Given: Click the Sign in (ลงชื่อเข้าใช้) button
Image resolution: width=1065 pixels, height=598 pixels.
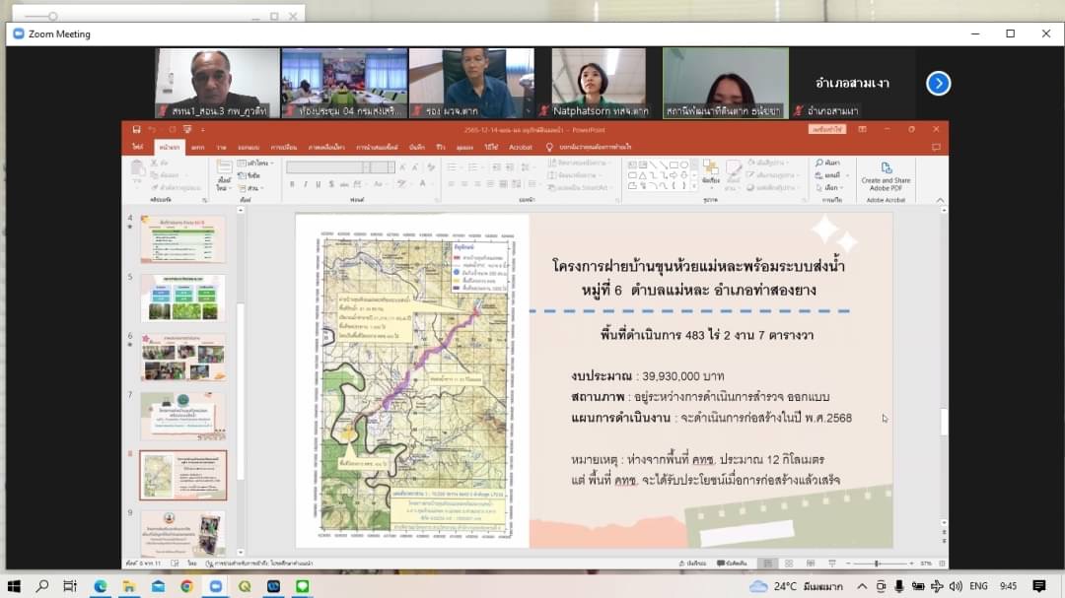Looking at the screenshot, I should pos(826,130).
